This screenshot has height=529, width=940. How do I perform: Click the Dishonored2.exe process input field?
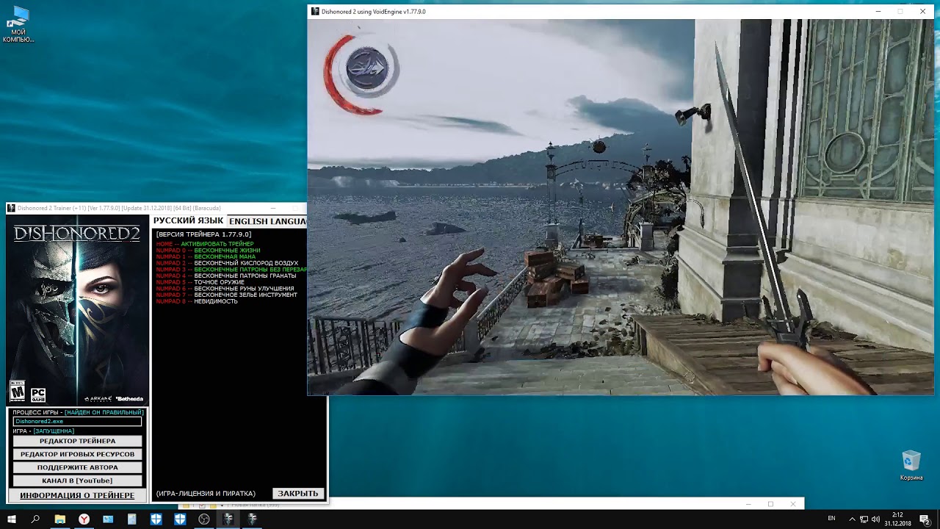coord(77,422)
